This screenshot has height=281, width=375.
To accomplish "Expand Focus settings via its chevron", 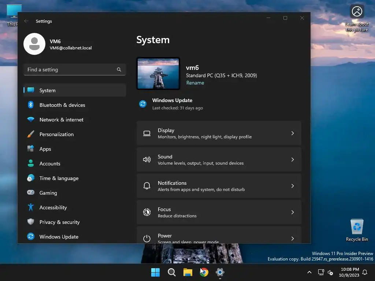I will (x=293, y=212).
